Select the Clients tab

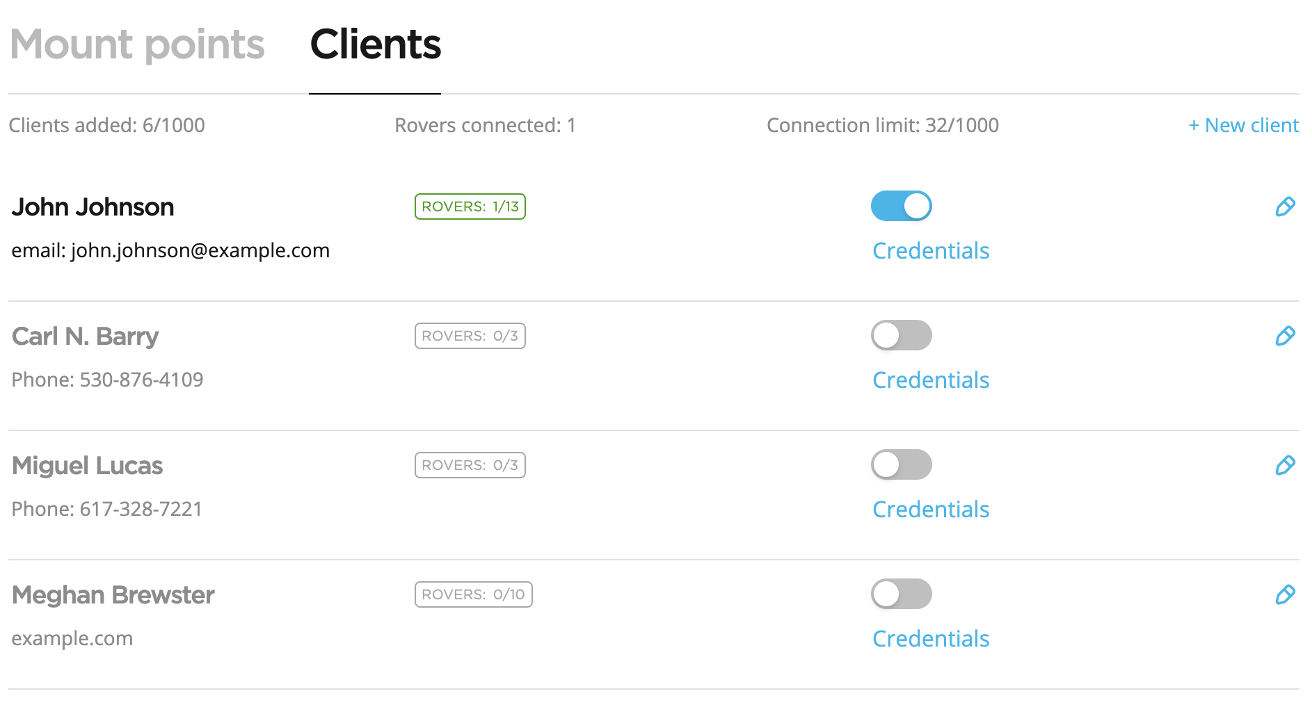point(375,44)
